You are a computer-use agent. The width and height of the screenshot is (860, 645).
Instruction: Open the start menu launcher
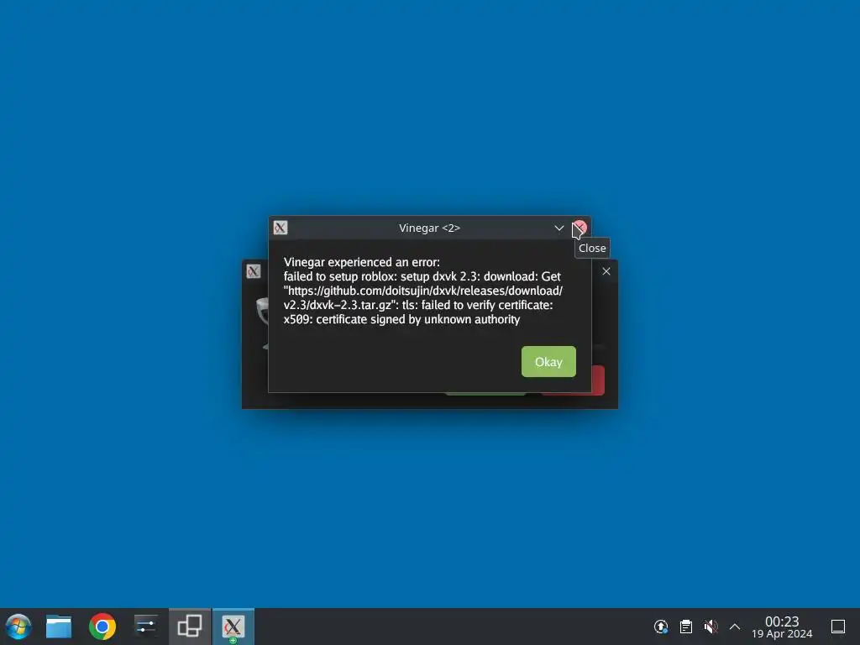(18, 627)
